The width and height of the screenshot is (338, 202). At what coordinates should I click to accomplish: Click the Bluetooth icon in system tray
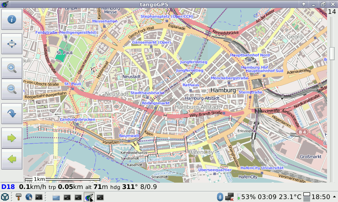(220, 197)
